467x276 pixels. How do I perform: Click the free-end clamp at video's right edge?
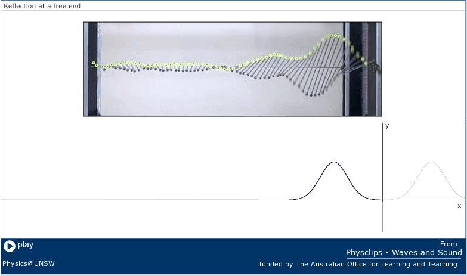click(376, 67)
